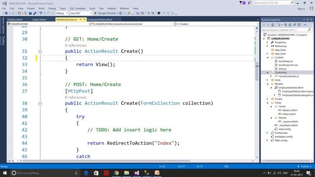Image resolution: width=315 pixels, height=177 pixels.
Task: Click the Windows Start button
Action: pyautogui.click(x=5, y=173)
